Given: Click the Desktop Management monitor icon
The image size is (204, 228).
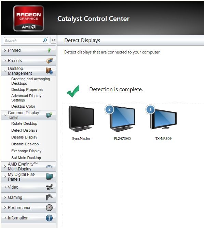Looking at the screenshot, I should click(49, 71).
